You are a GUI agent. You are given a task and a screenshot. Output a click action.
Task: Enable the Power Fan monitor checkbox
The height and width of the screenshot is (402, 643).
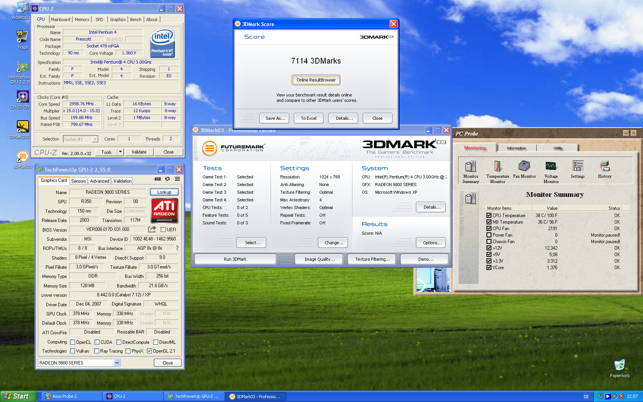489,235
